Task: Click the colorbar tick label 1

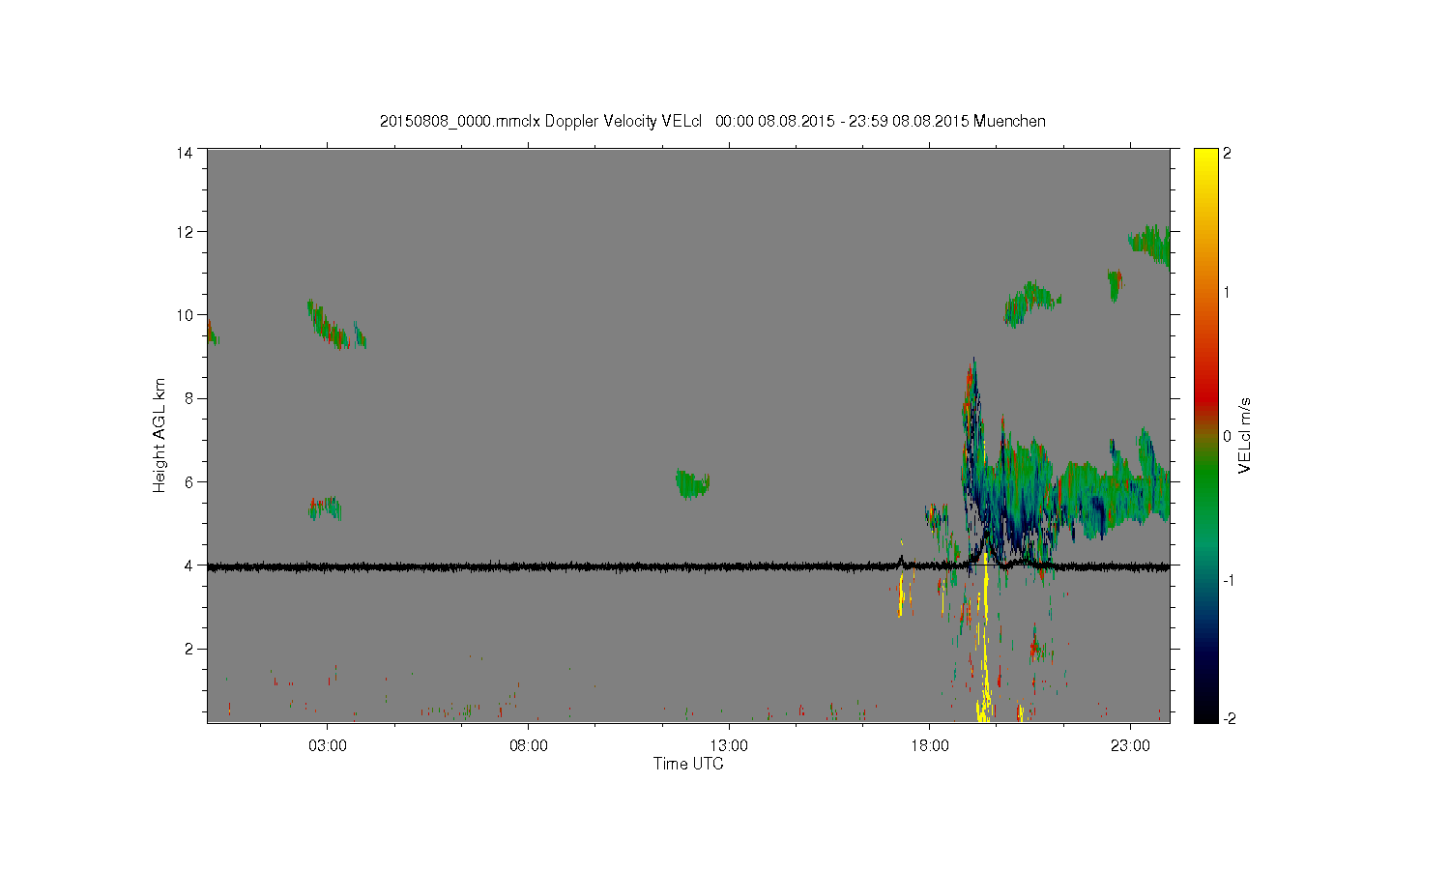Action: 1228,292
